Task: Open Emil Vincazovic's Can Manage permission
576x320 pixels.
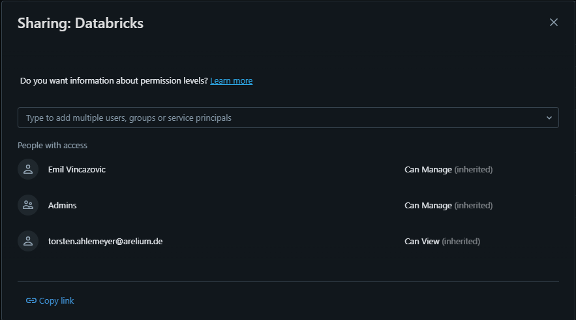Action: click(x=428, y=169)
